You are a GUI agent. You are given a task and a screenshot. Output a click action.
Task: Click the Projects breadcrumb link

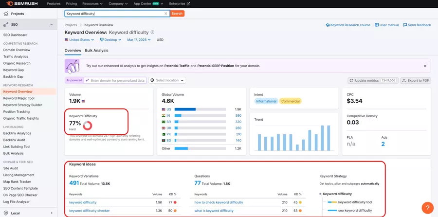coord(71,25)
